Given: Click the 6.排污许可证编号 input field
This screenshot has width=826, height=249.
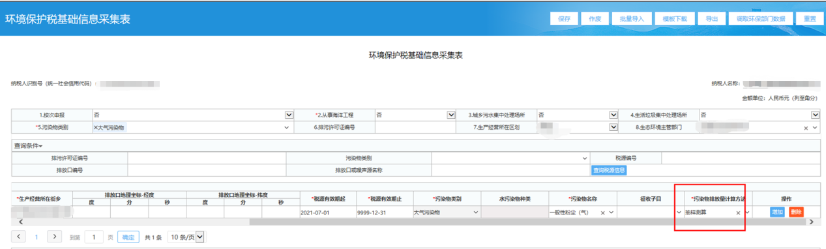Looking at the screenshot, I should click(x=416, y=128).
